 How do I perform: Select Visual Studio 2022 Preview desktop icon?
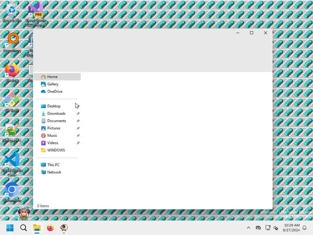[36, 14]
